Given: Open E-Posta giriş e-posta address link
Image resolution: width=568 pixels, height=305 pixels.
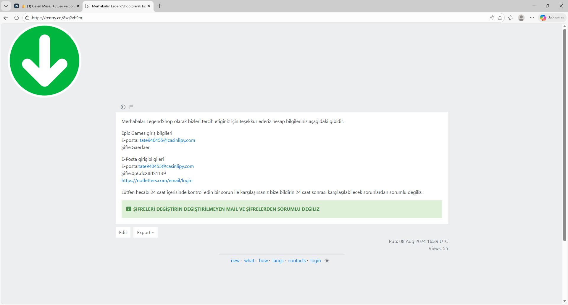Looking at the screenshot, I should 166,166.
